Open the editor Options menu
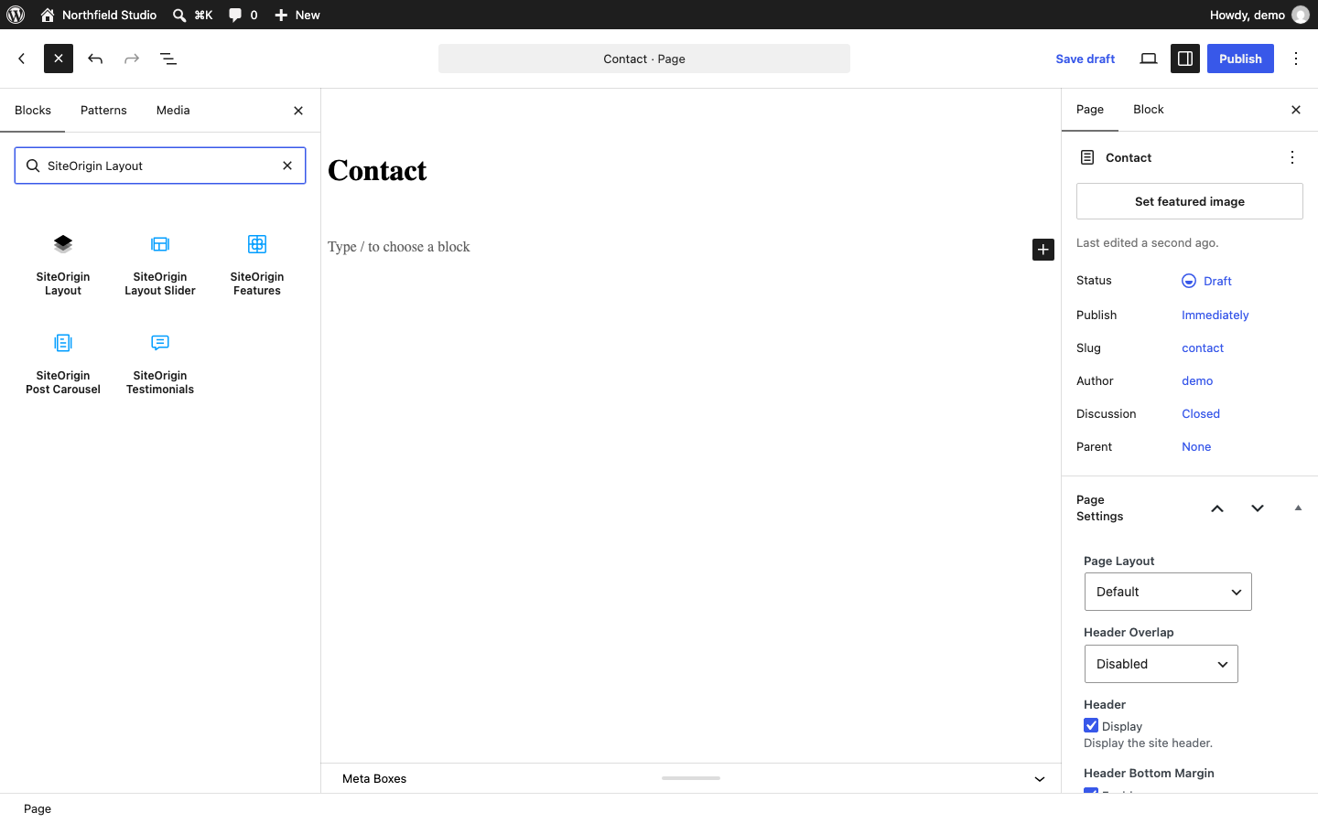This screenshot has width=1318, height=823. tap(1296, 59)
